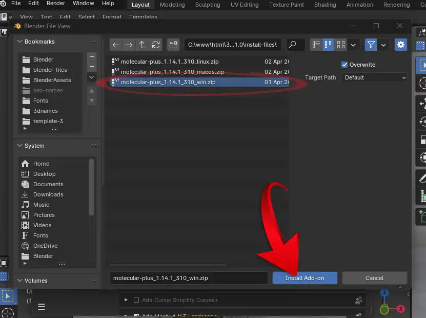This screenshot has height=318, width=426.
Task: Select molecular-plus_1.14.1_310_win.zip file
Action: click(x=199, y=82)
